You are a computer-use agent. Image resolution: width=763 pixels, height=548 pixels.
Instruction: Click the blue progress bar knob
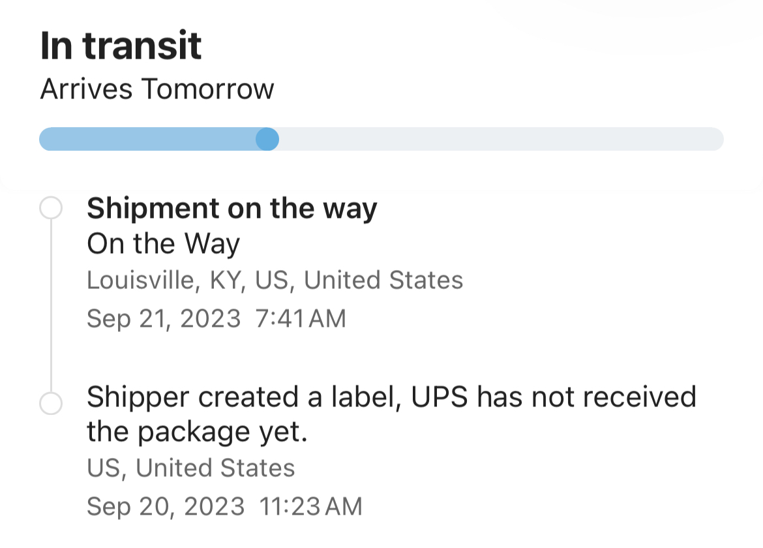pyautogui.click(x=267, y=139)
